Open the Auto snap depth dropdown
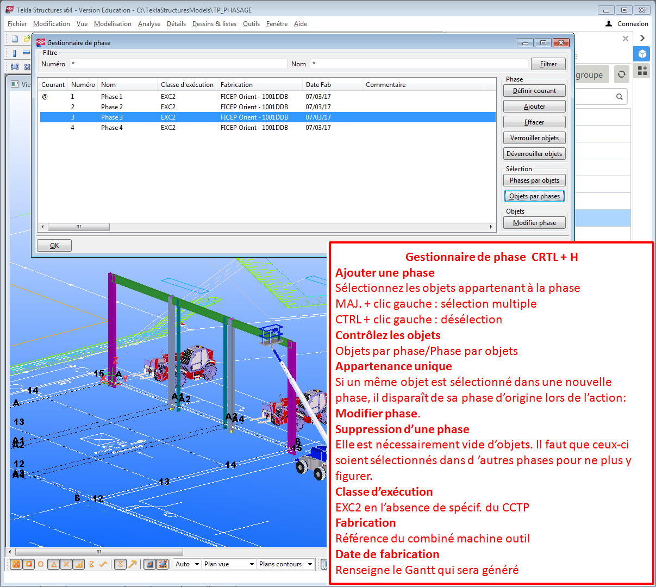The width and height of the screenshot is (656, 587). [x=187, y=564]
